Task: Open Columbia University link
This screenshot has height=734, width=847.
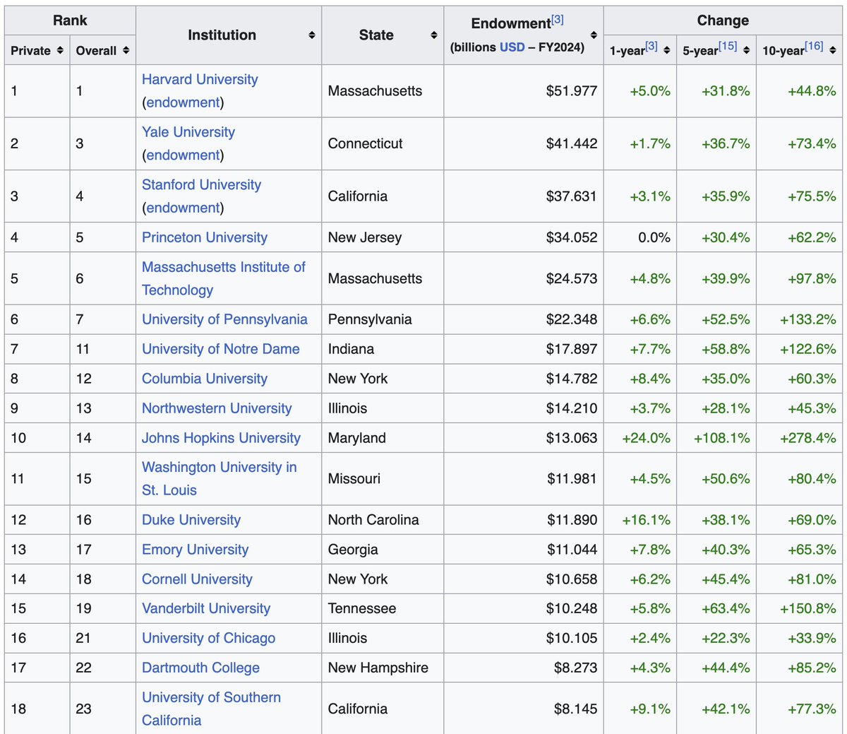Action: tap(205, 379)
